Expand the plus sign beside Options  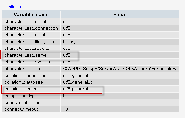[x=3, y=7]
